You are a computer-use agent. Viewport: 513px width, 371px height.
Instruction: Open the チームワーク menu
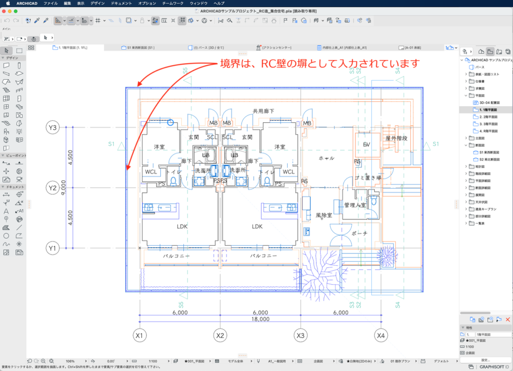[173, 3]
